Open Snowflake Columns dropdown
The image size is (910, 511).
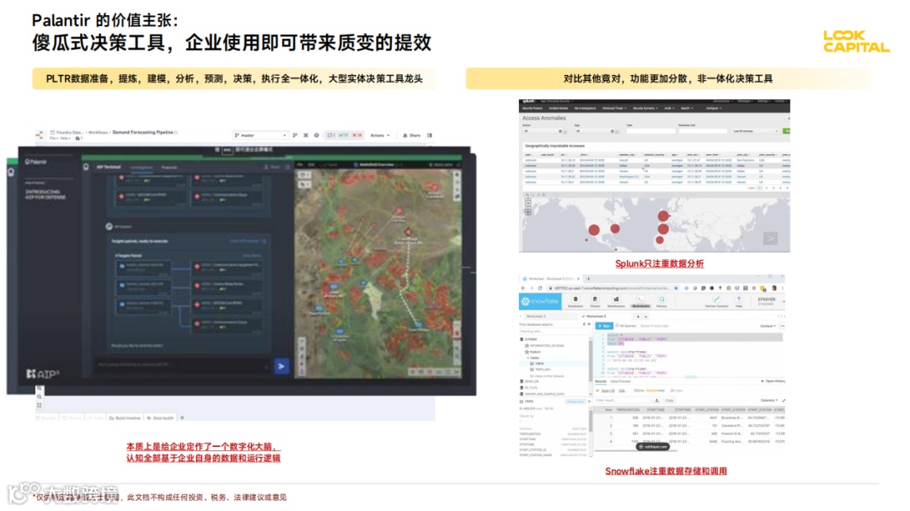[x=768, y=400]
